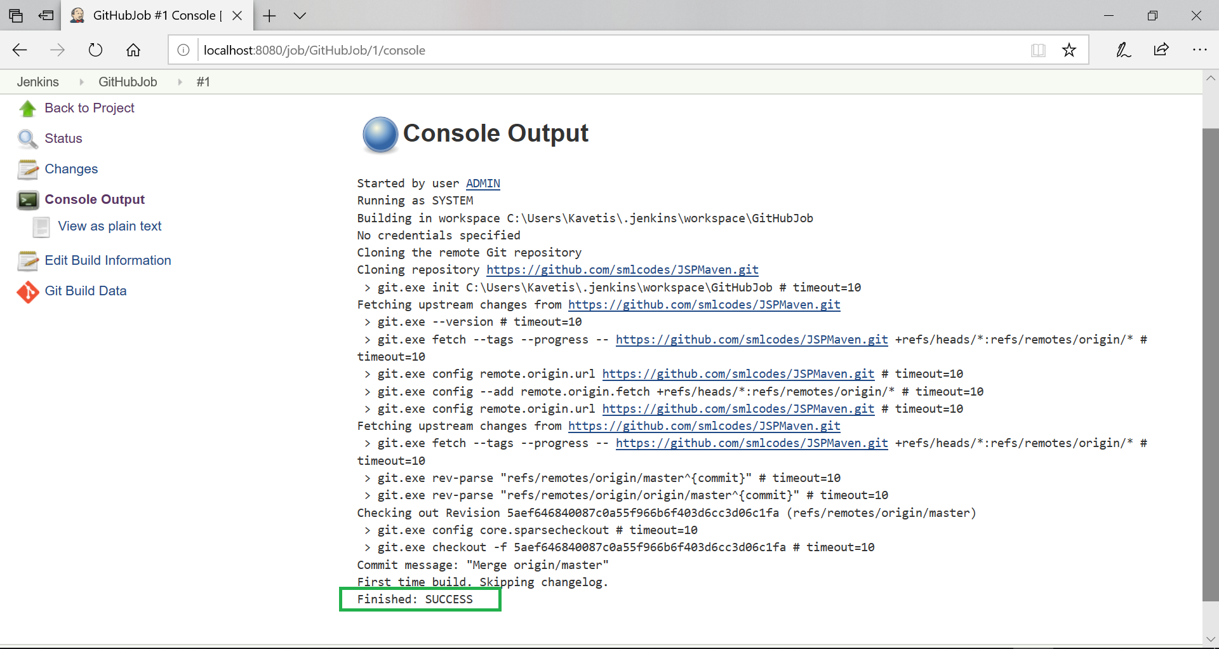Open the browser Settings and more menu

(1199, 50)
